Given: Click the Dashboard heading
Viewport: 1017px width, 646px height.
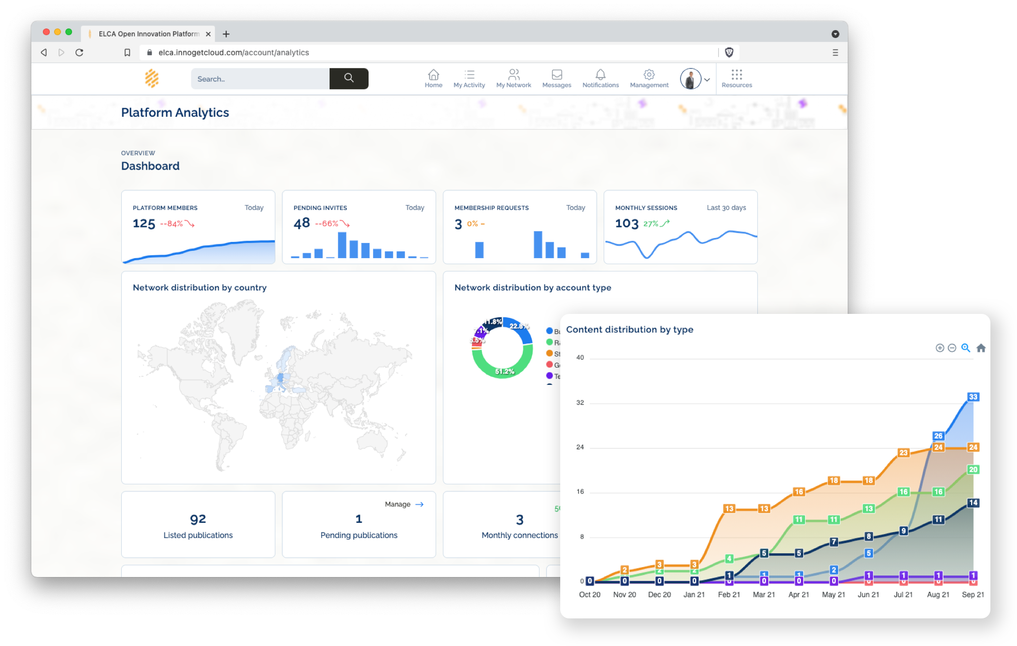Looking at the screenshot, I should (150, 166).
